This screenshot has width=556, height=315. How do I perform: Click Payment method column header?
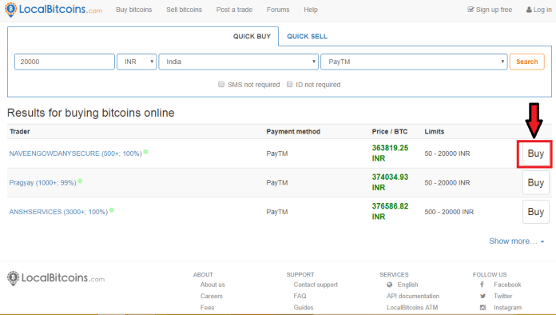click(293, 132)
